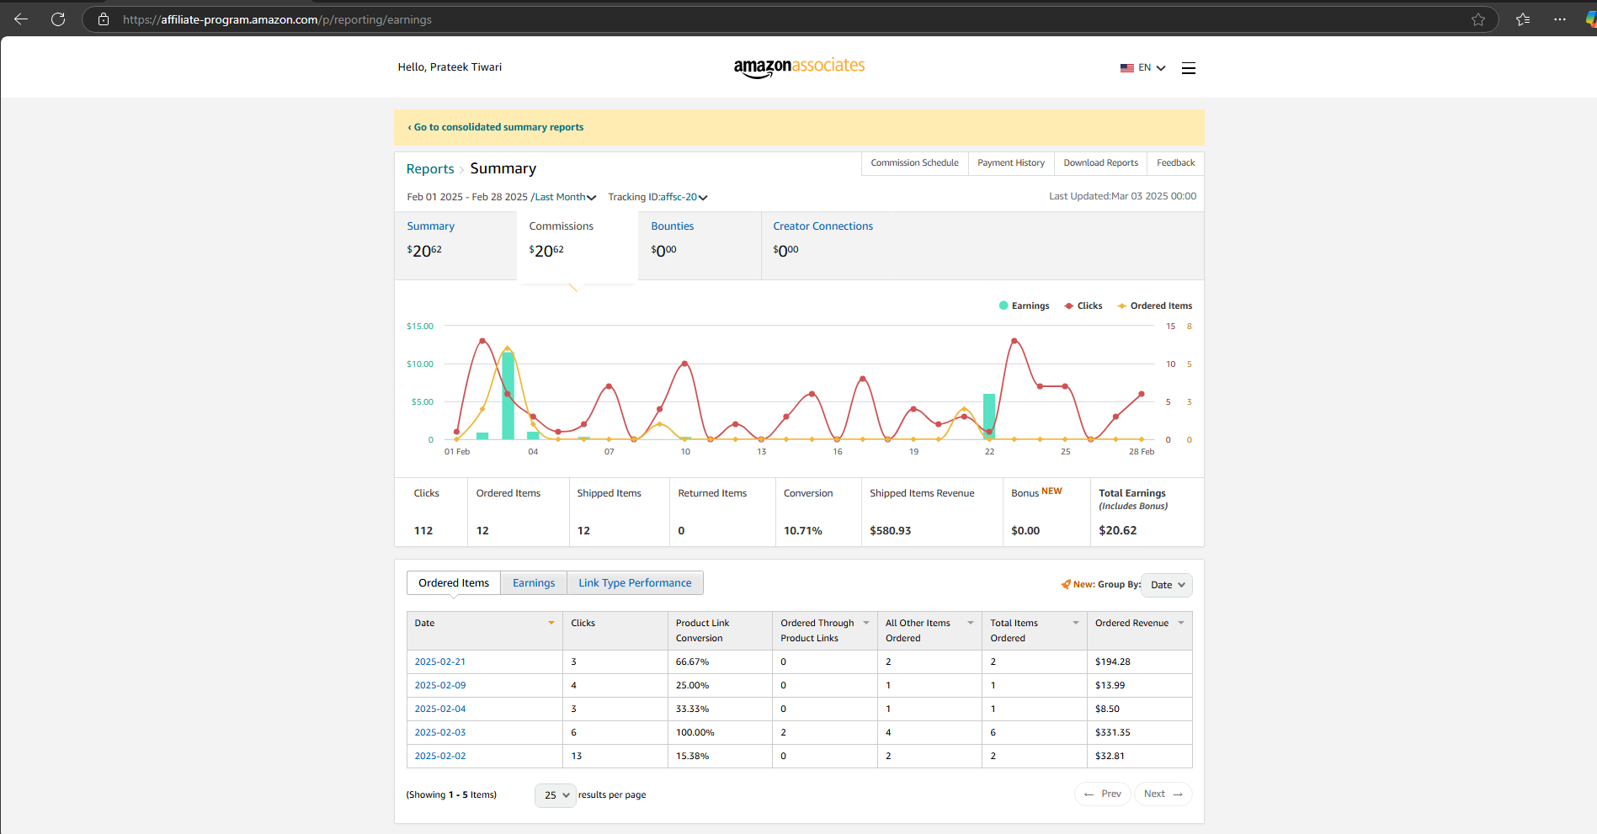The image size is (1597, 834).
Task: Click the browser address bar URL
Action: (x=277, y=19)
